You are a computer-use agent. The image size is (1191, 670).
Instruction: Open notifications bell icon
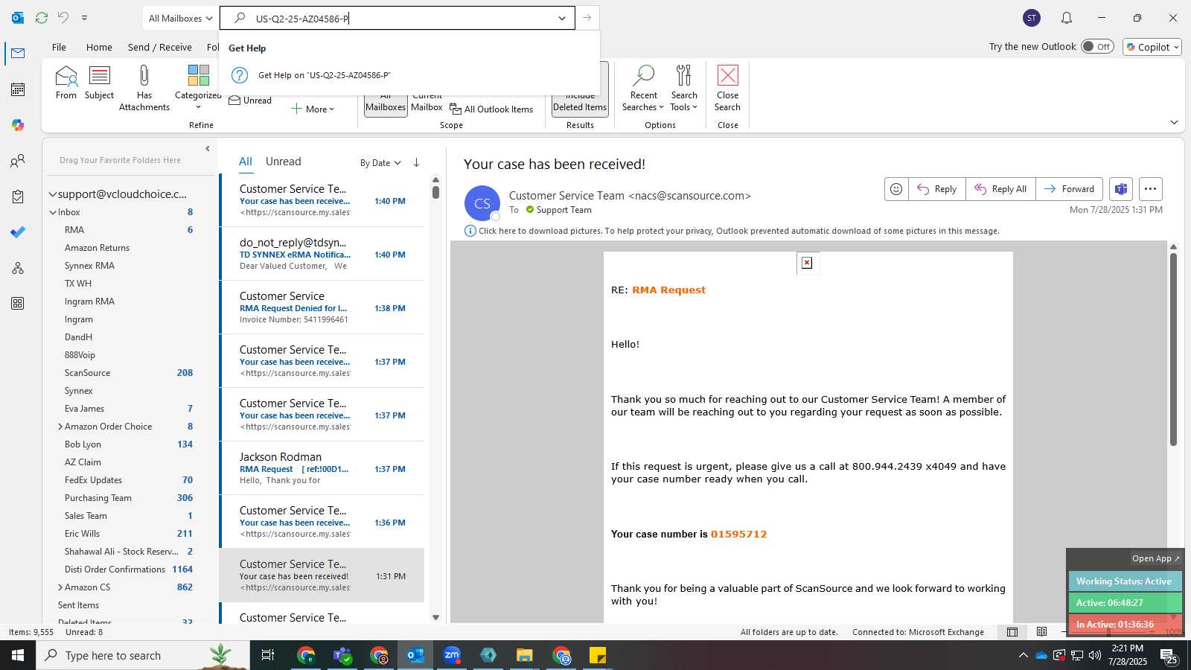pos(1067,18)
